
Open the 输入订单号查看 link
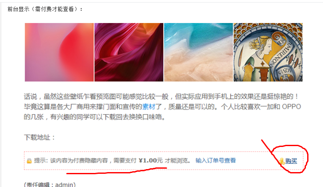pyautogui.click(x=215, y=160)
